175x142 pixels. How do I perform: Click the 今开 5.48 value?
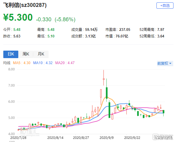(17, 30)
